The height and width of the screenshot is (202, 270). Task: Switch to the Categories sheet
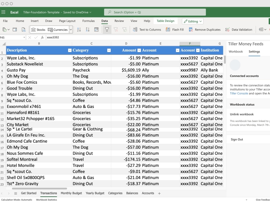(115, 193)
